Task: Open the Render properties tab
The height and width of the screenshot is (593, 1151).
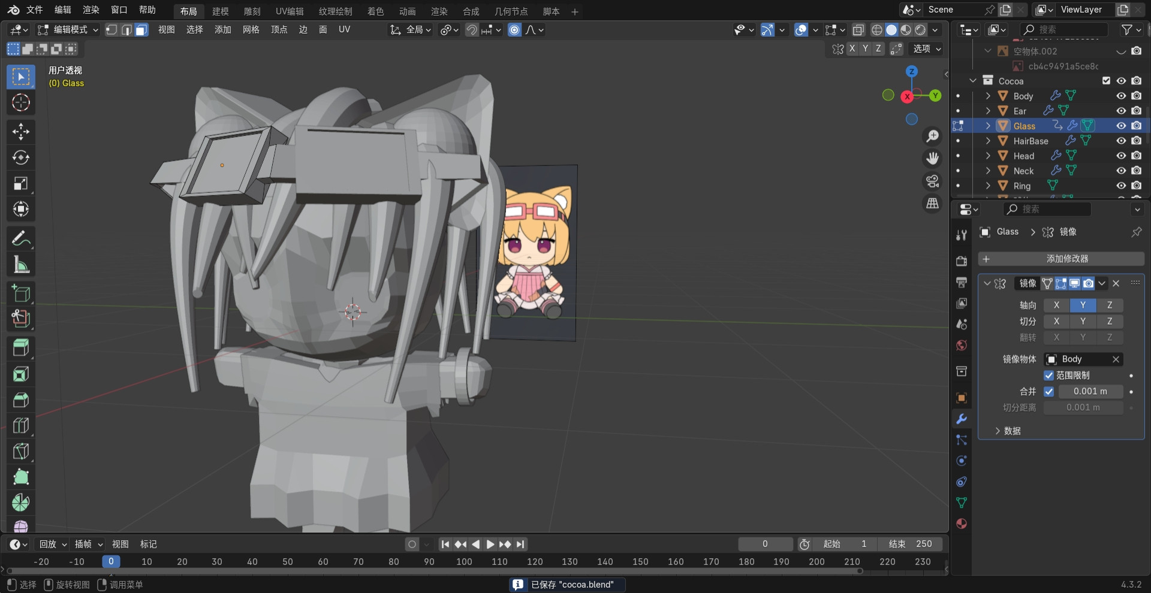Action: tap(962, 261)
